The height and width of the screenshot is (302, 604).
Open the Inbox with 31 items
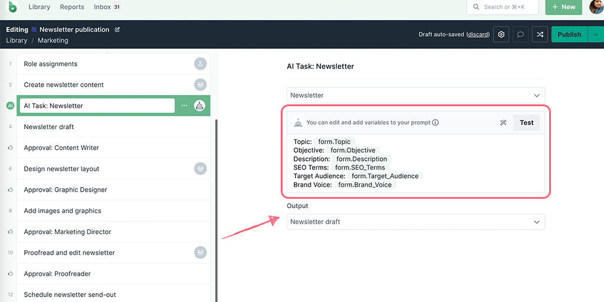pyautogui.click(x=107, y=7)
